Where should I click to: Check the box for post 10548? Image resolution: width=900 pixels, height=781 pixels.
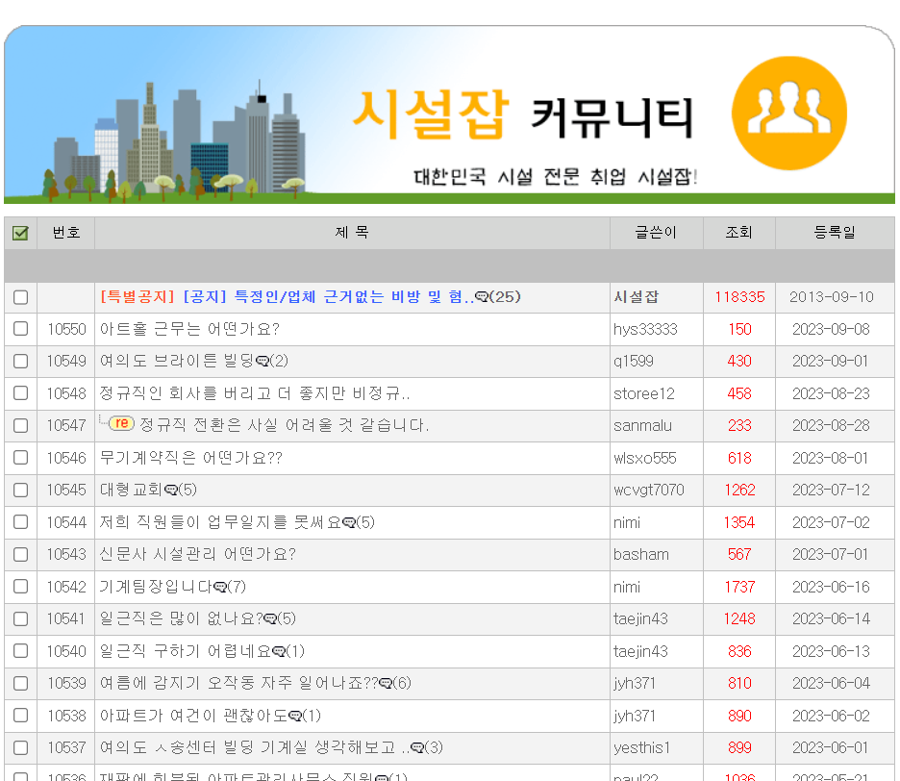pyautogui.click(x=20, y=392)
